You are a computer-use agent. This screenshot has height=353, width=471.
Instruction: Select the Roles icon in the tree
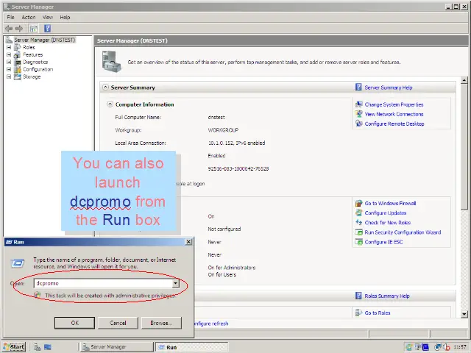point(18,47)
